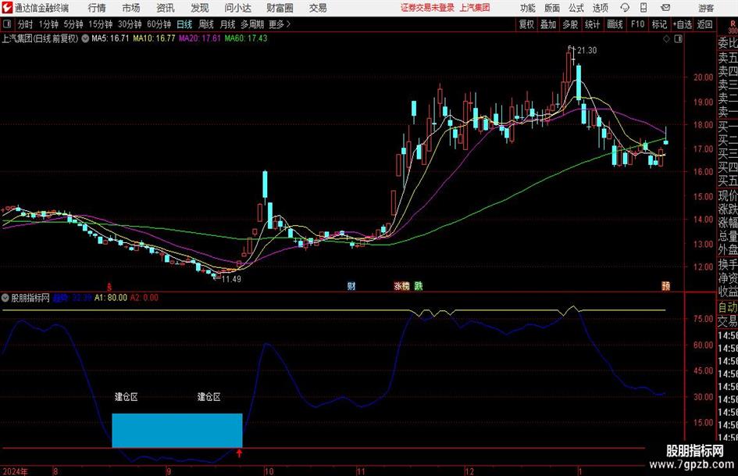The width and height of the screenshot is (738, 476).
Task: Switch to 60分钟 period
Action: tap(159, 24)
